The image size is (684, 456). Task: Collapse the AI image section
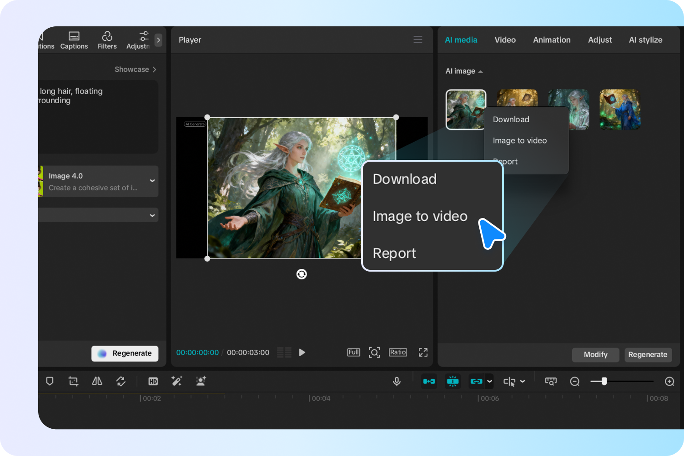480,71
